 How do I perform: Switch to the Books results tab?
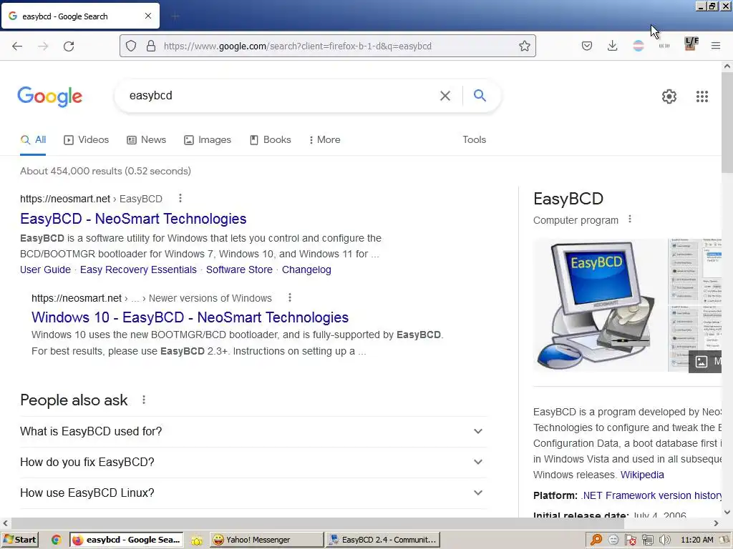[271, 139]
